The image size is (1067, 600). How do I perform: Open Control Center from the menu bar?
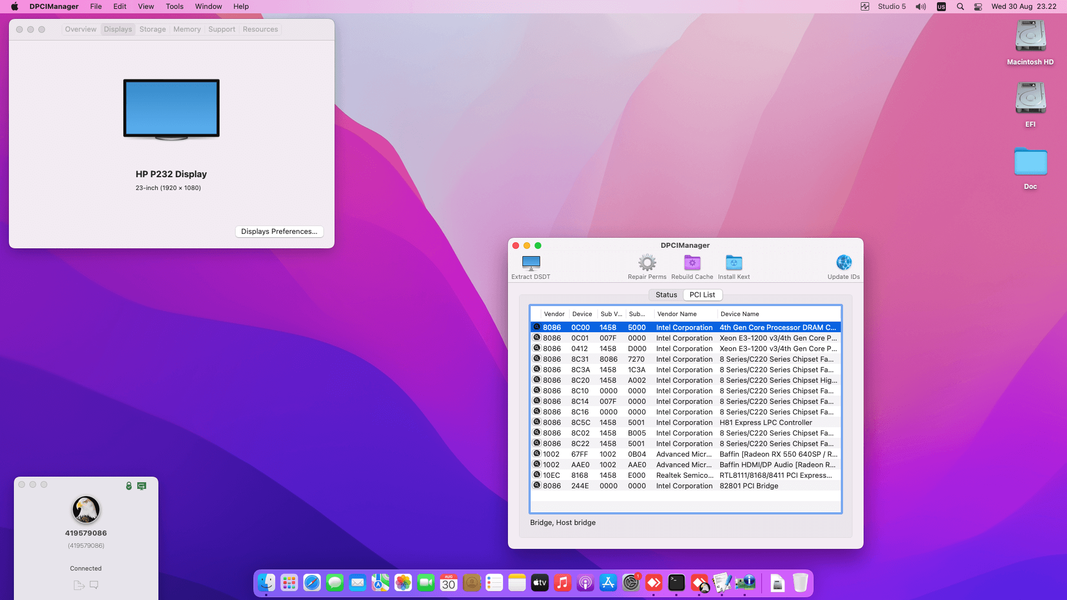point(978,7)
